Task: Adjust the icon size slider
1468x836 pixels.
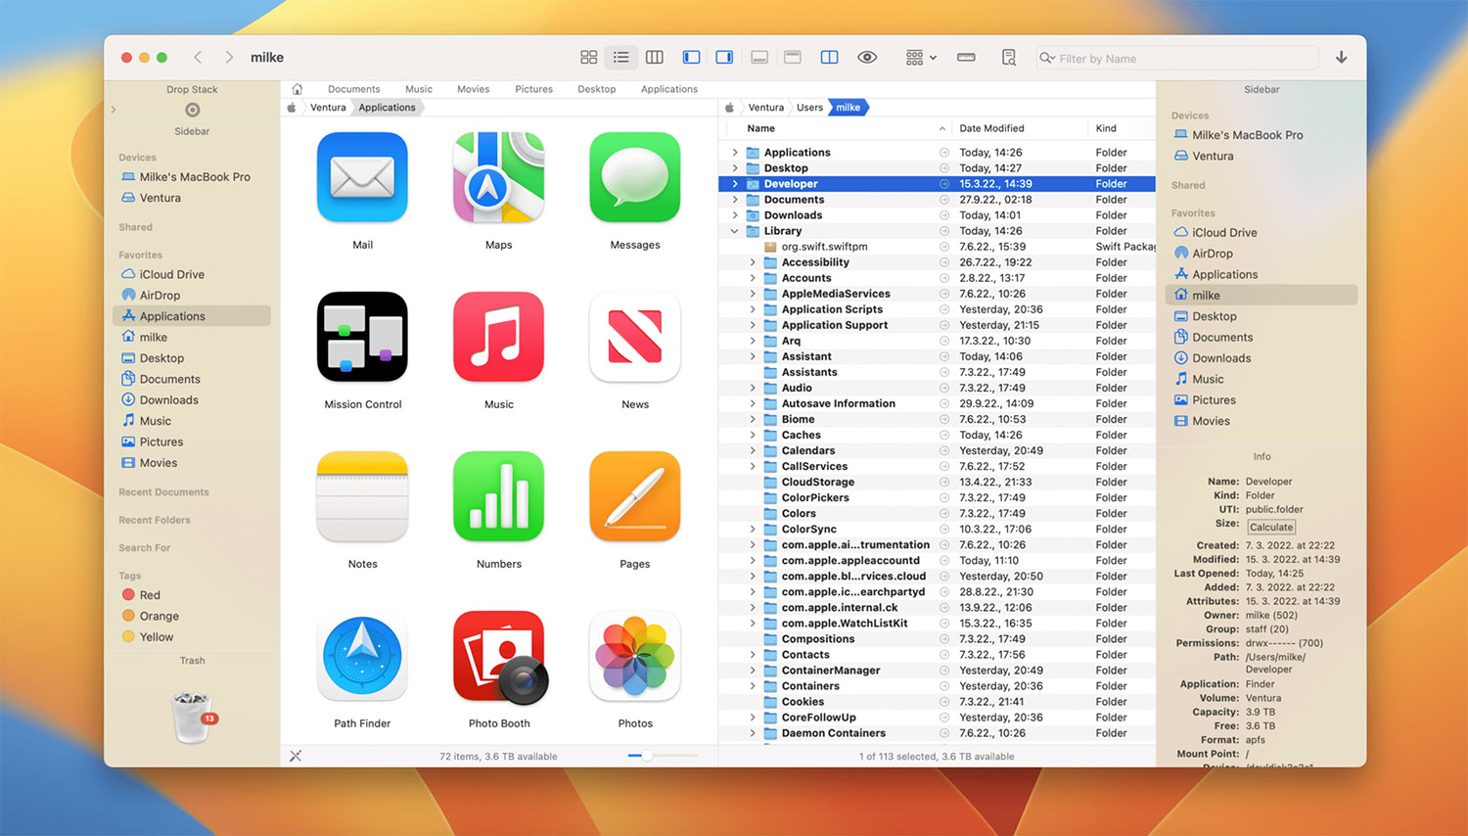Action: 646,756
